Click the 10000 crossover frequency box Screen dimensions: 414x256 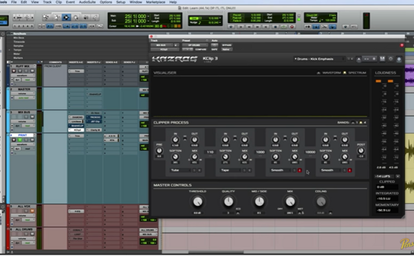(x=310, y=153)
